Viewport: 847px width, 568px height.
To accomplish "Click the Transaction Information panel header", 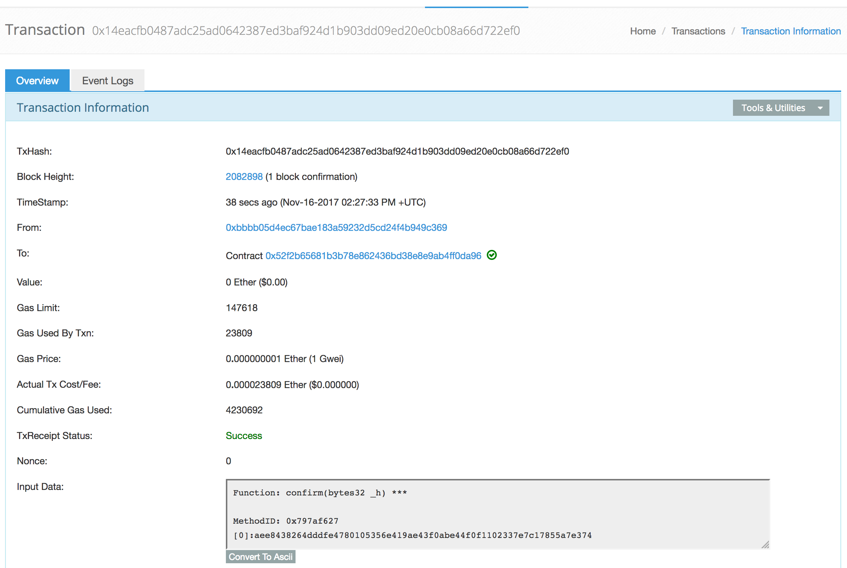I will (x=82, y=108).
